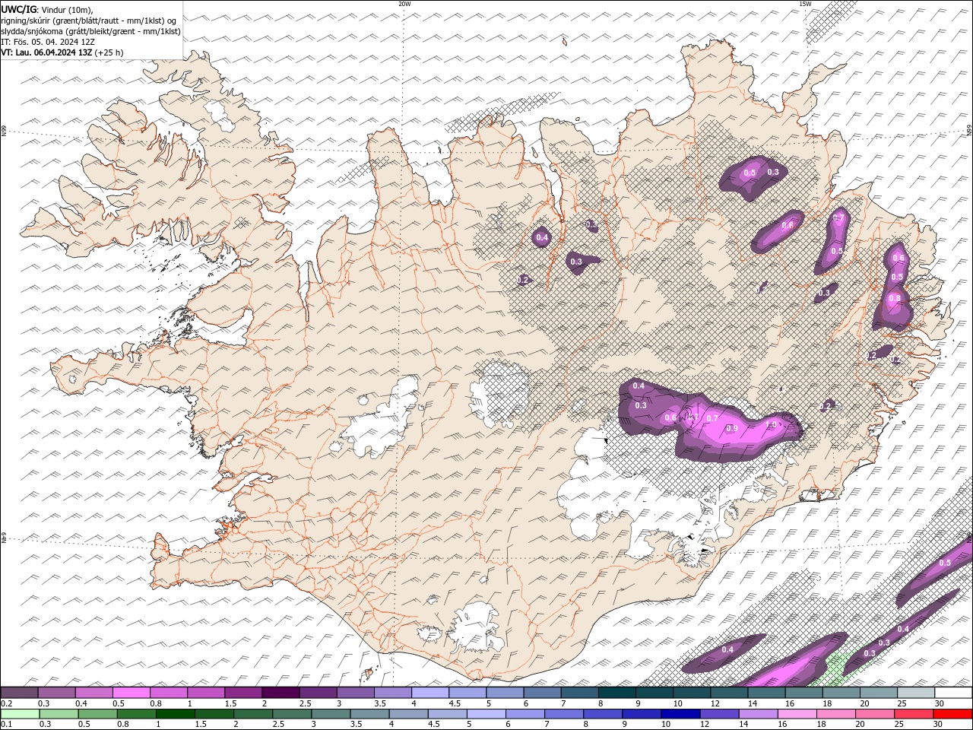The height and width of the screenshot is (730, 973).
Task: Pick the hot pink 20 rain legend swatch
Action: click(x=875, y=713)
